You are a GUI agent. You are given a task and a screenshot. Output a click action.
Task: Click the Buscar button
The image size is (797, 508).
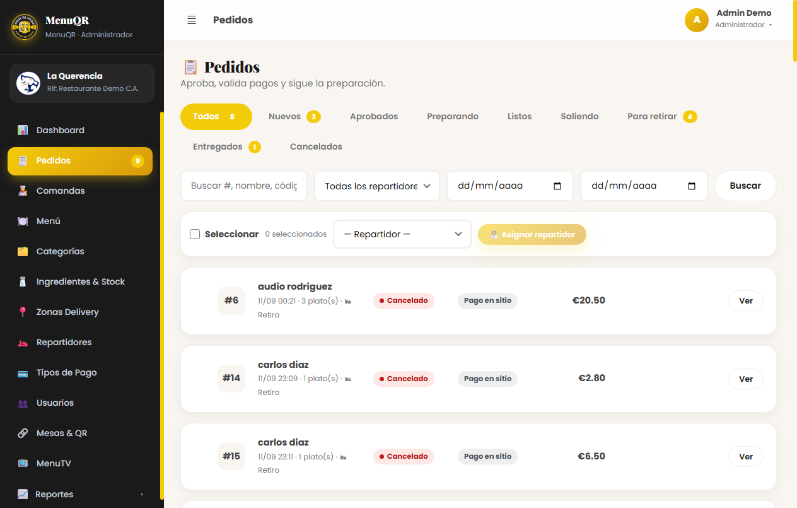[x=745, y=186]
